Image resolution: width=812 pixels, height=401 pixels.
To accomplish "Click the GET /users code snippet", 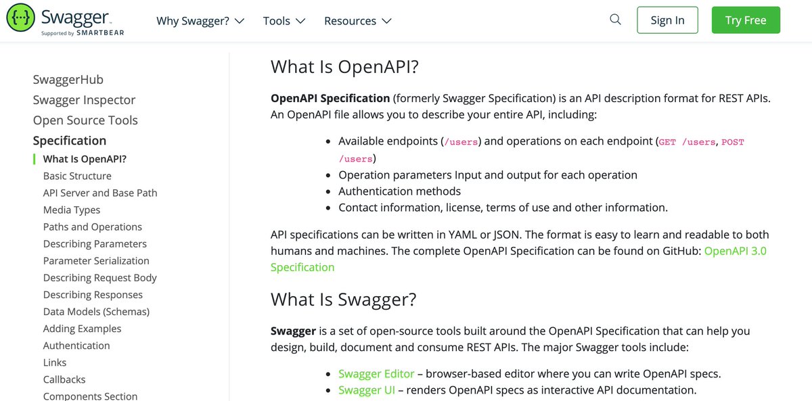I will (x=687, y=142).
